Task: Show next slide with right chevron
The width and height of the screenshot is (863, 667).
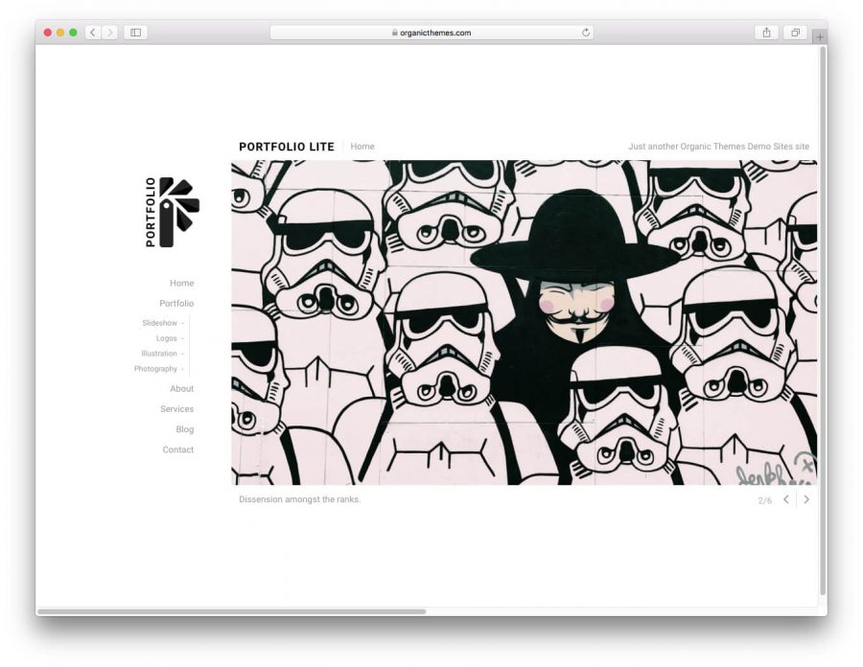Action: (806, 499)
